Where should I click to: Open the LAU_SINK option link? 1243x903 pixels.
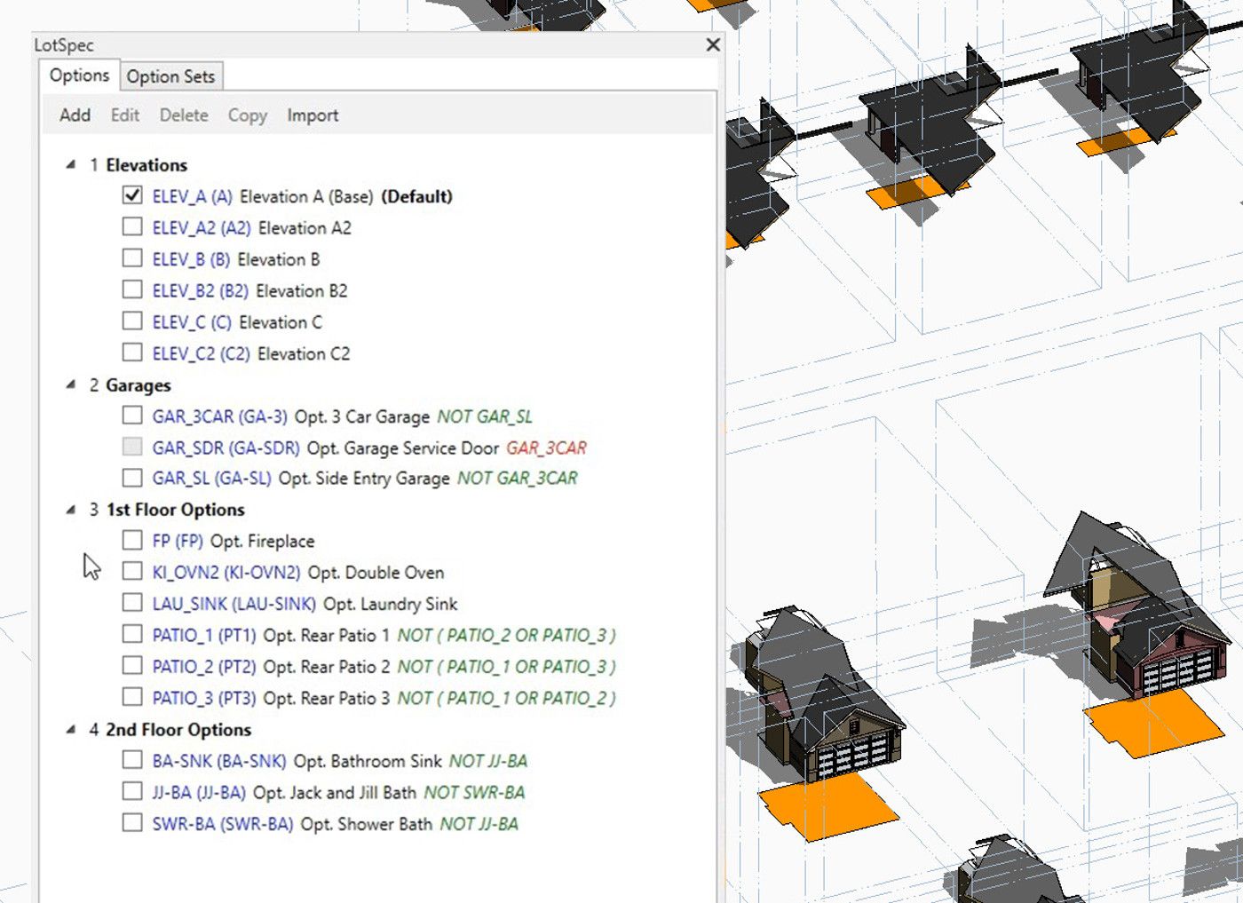(x=234, y=604)
